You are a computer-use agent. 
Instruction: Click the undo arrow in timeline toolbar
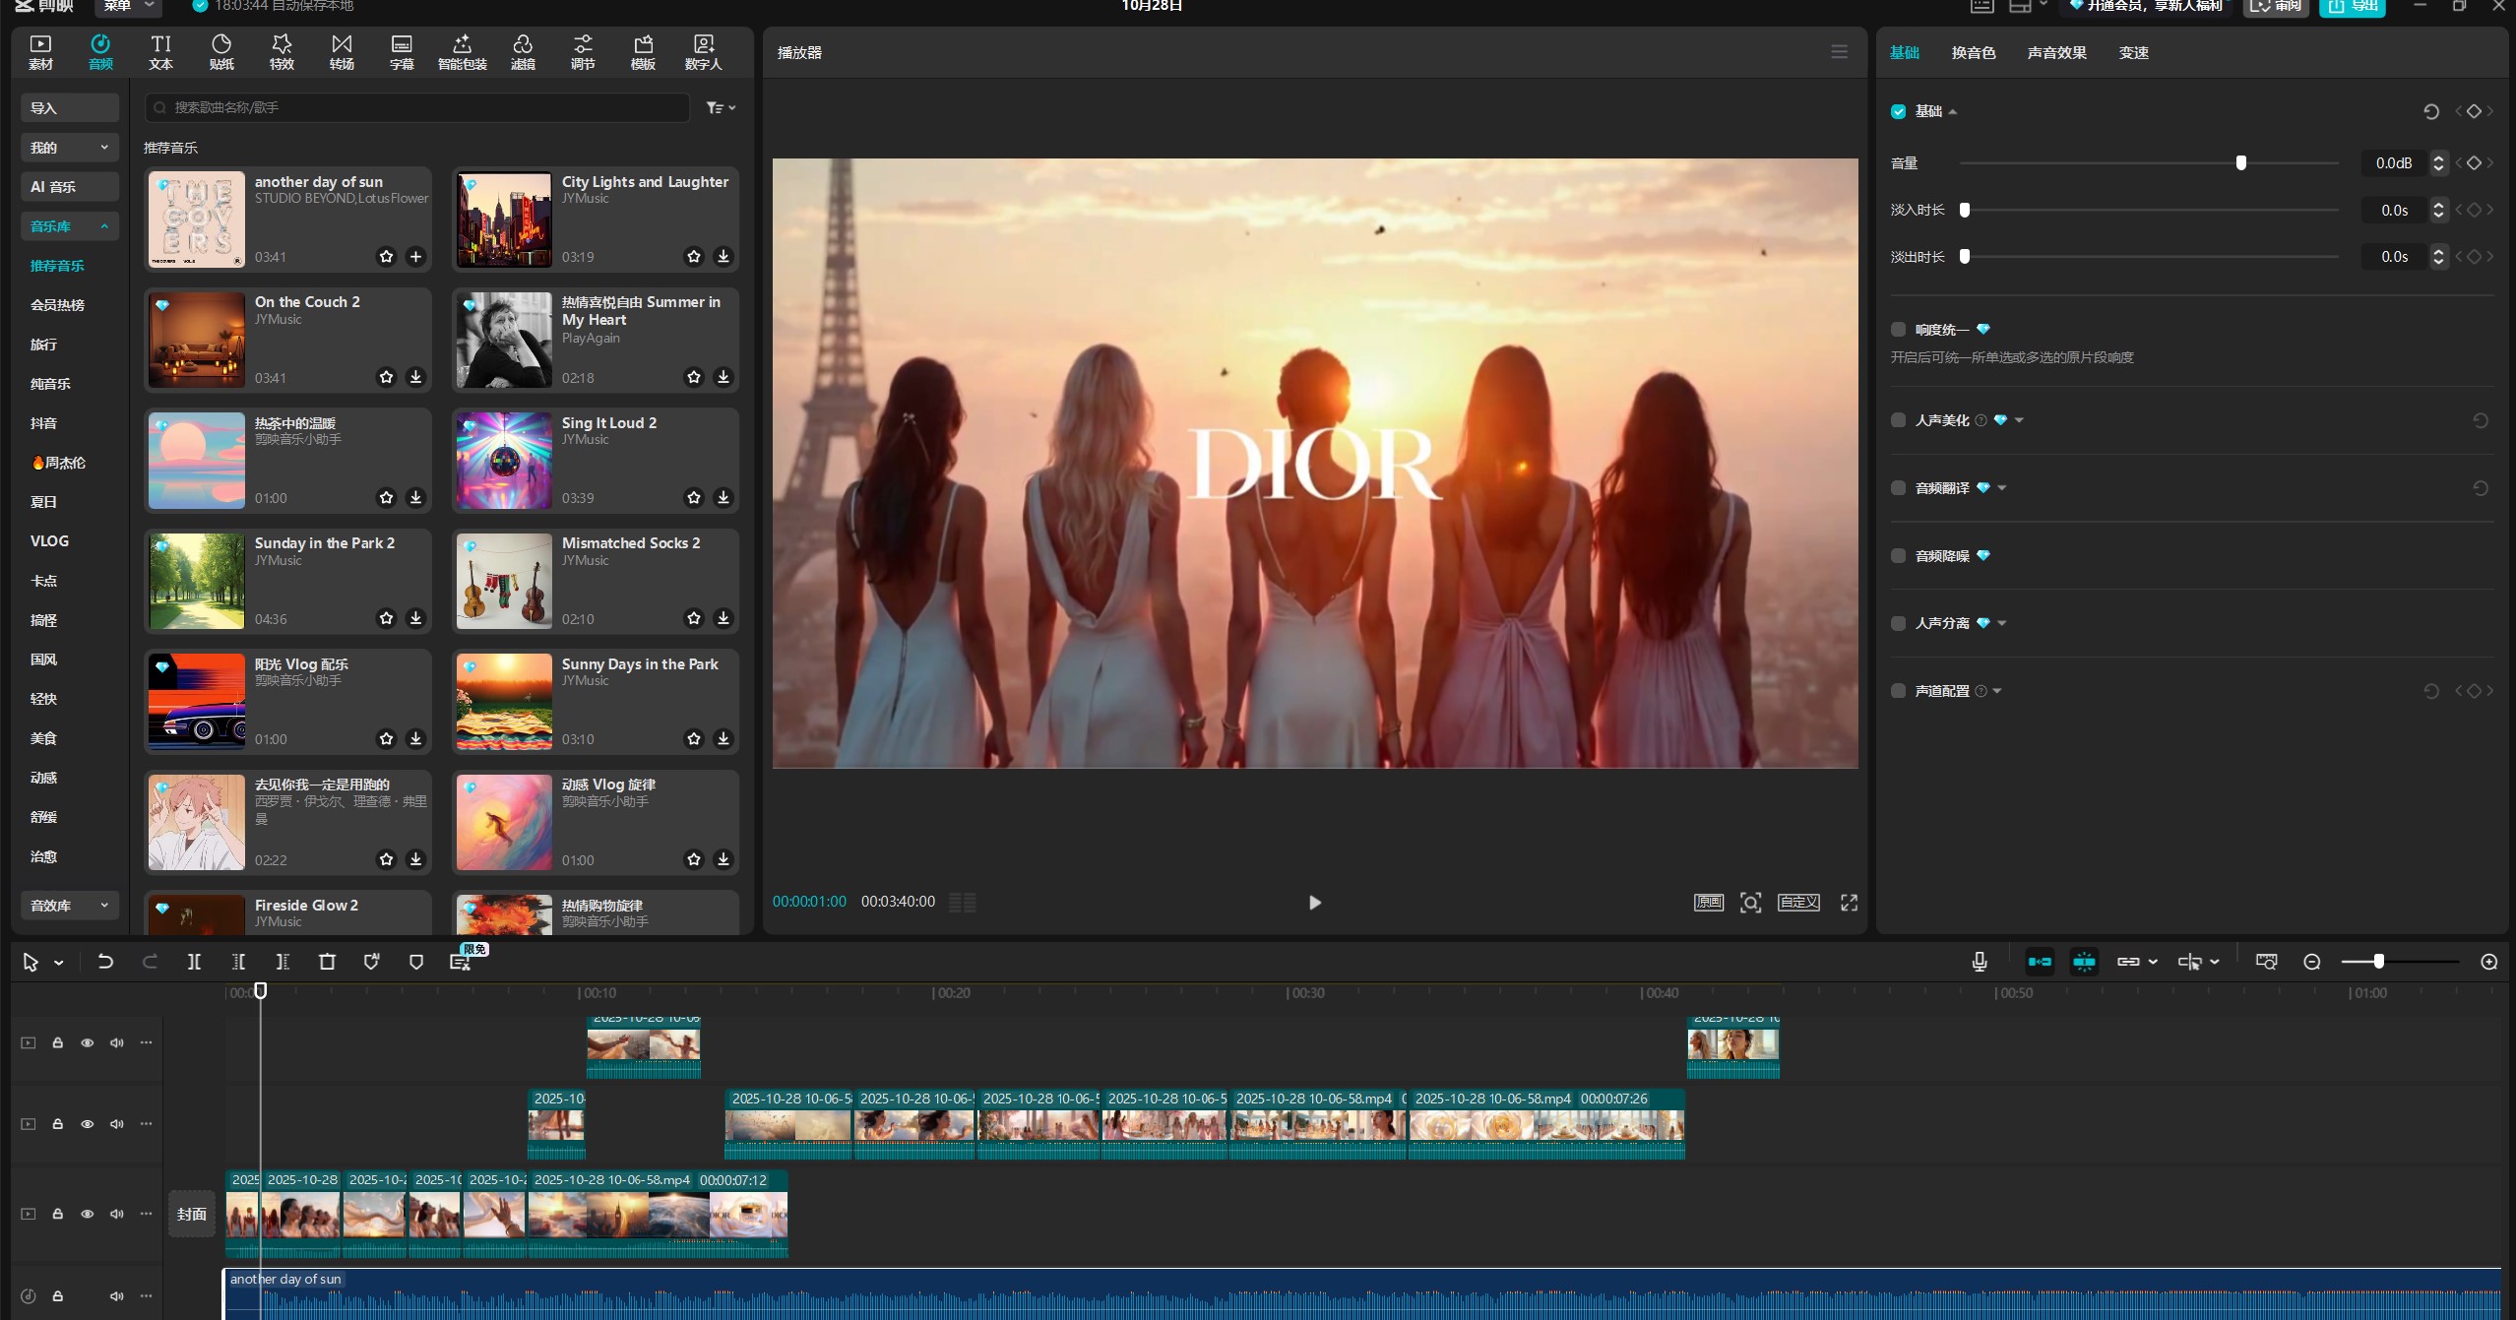[x=105, y=962]
